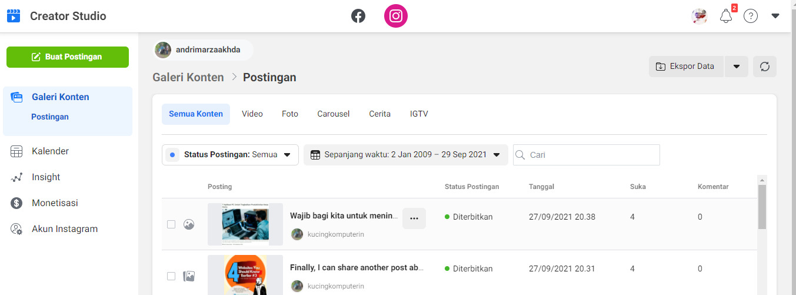
Task: Switch to the Cerita tab
Action: click(x=380, y=114)
